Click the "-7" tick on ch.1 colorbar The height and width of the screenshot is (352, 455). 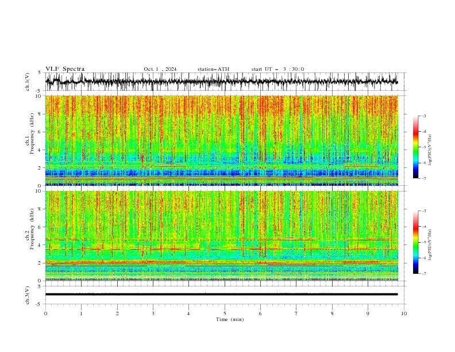pyautogui.click(x=423, y=178)
